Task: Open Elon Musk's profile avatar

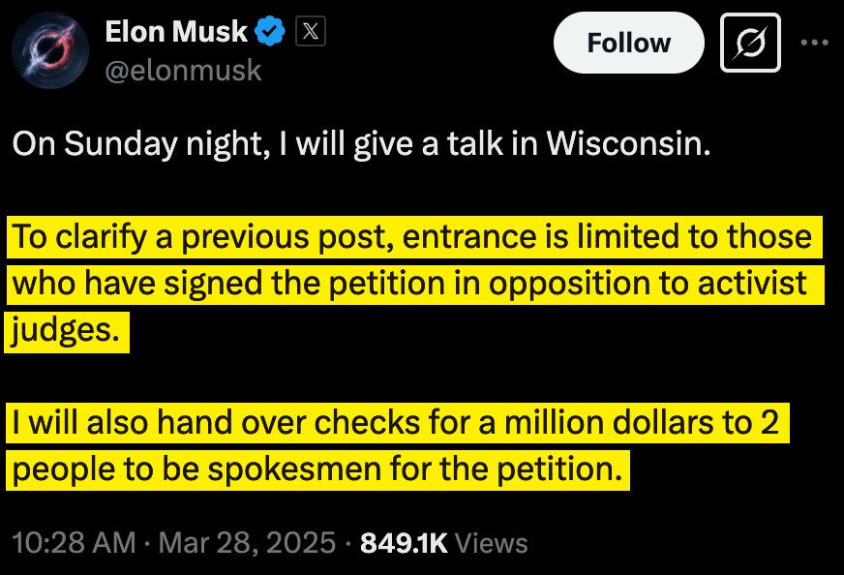Action: coord(50,50)
